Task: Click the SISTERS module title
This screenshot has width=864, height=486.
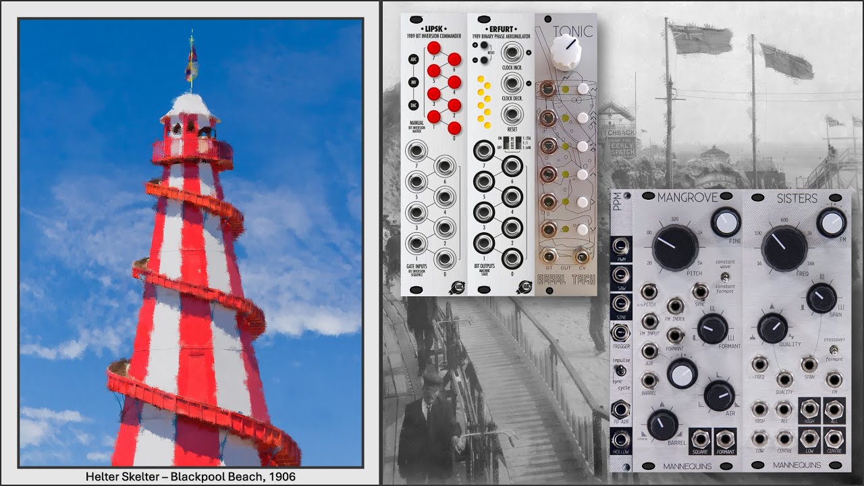Action: coord(798,197)
